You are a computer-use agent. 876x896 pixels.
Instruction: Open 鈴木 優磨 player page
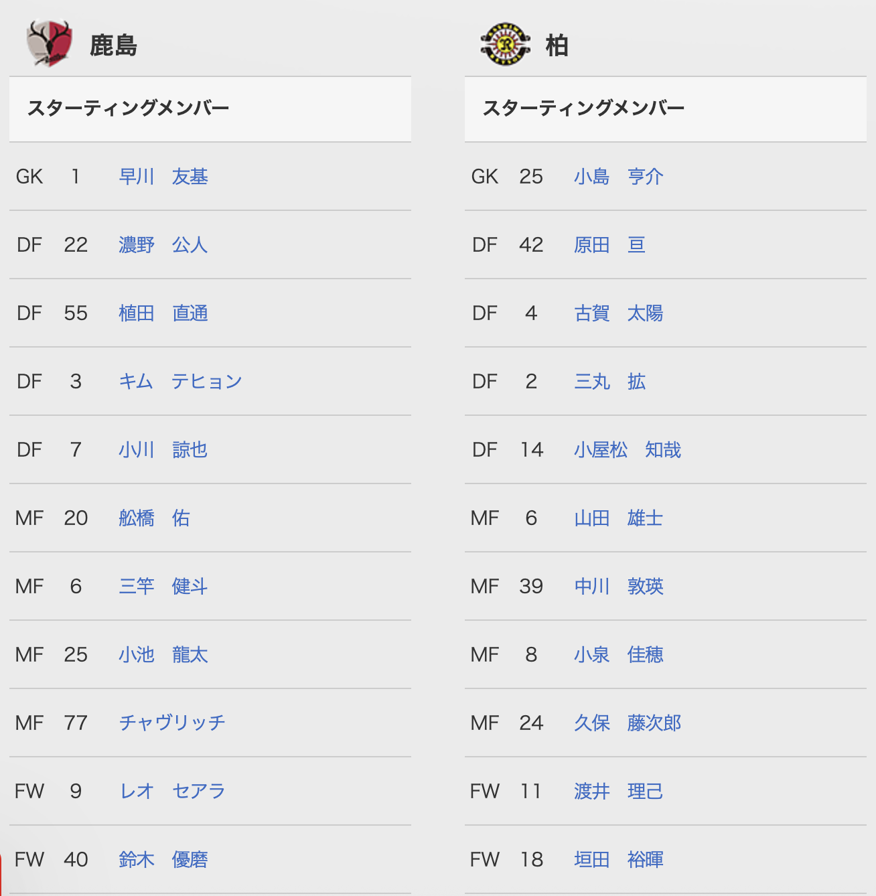(x=163, y=860)
